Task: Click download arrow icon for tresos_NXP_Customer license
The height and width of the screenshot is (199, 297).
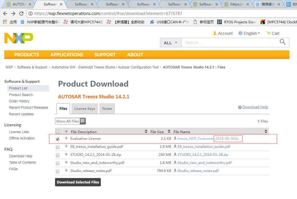Action: (x=175, y=138)
